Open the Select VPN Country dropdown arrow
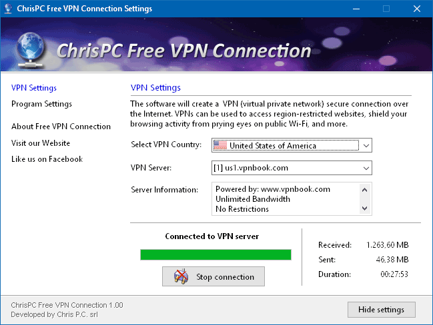The image size is (433, 325). (x=366, y=145)
